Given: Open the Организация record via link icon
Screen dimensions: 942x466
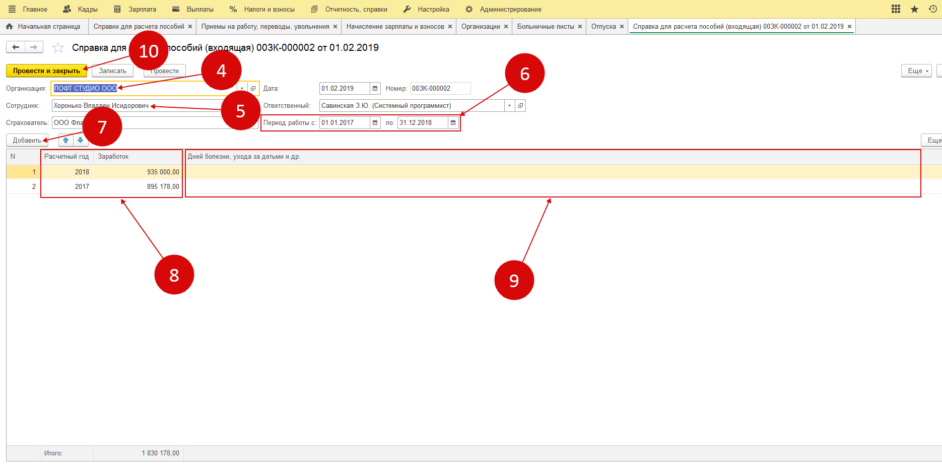Looking at the screenshot, I should pos(253,89).
